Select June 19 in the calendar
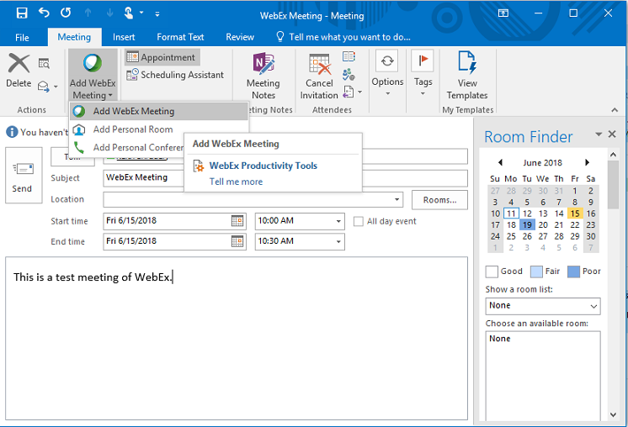The width and height of the screenshot is (628, 427). coord(527,225)
